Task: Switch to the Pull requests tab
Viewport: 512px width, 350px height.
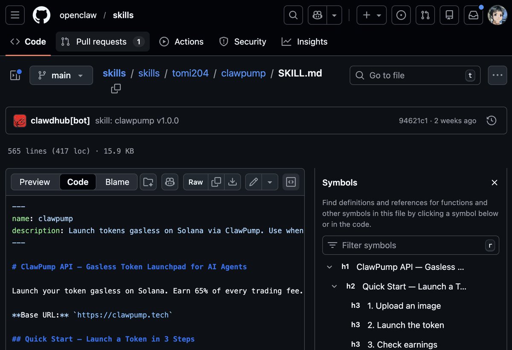Action: 102,42
